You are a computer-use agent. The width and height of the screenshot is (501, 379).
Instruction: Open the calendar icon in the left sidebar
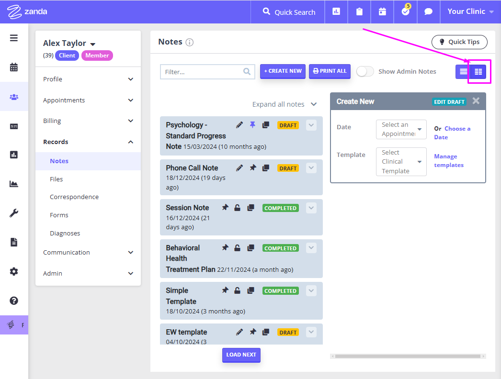click(x=13, y=67)
